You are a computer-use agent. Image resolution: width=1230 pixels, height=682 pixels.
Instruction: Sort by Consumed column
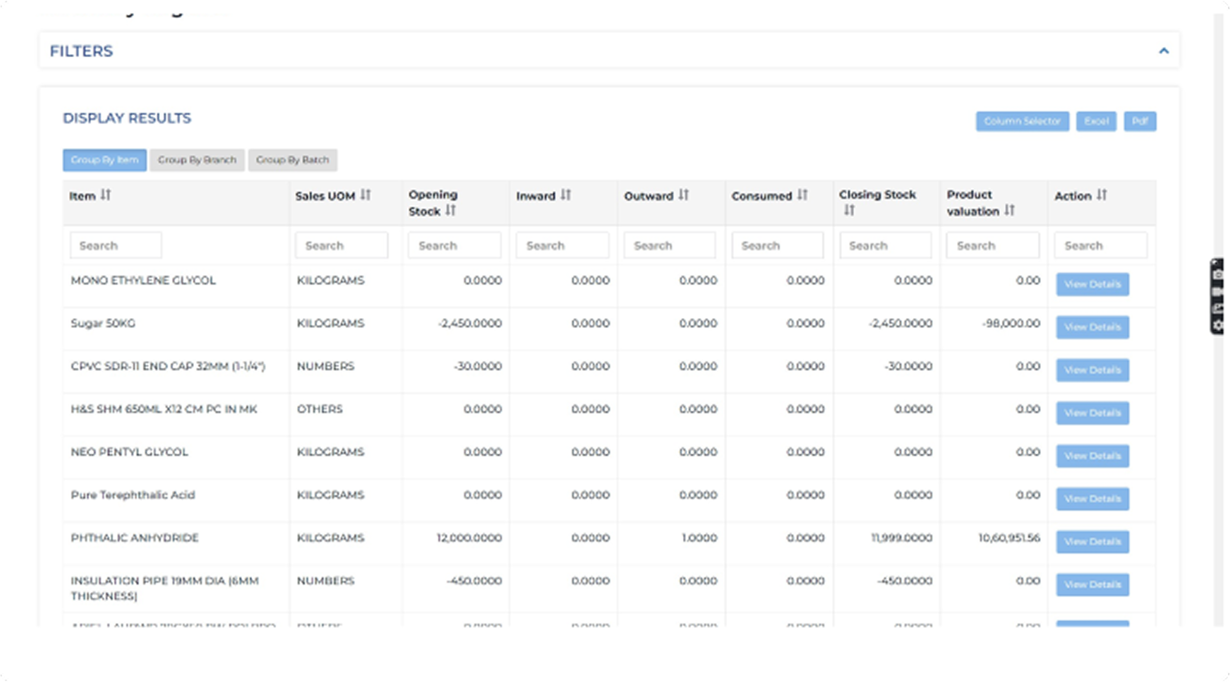802,195
